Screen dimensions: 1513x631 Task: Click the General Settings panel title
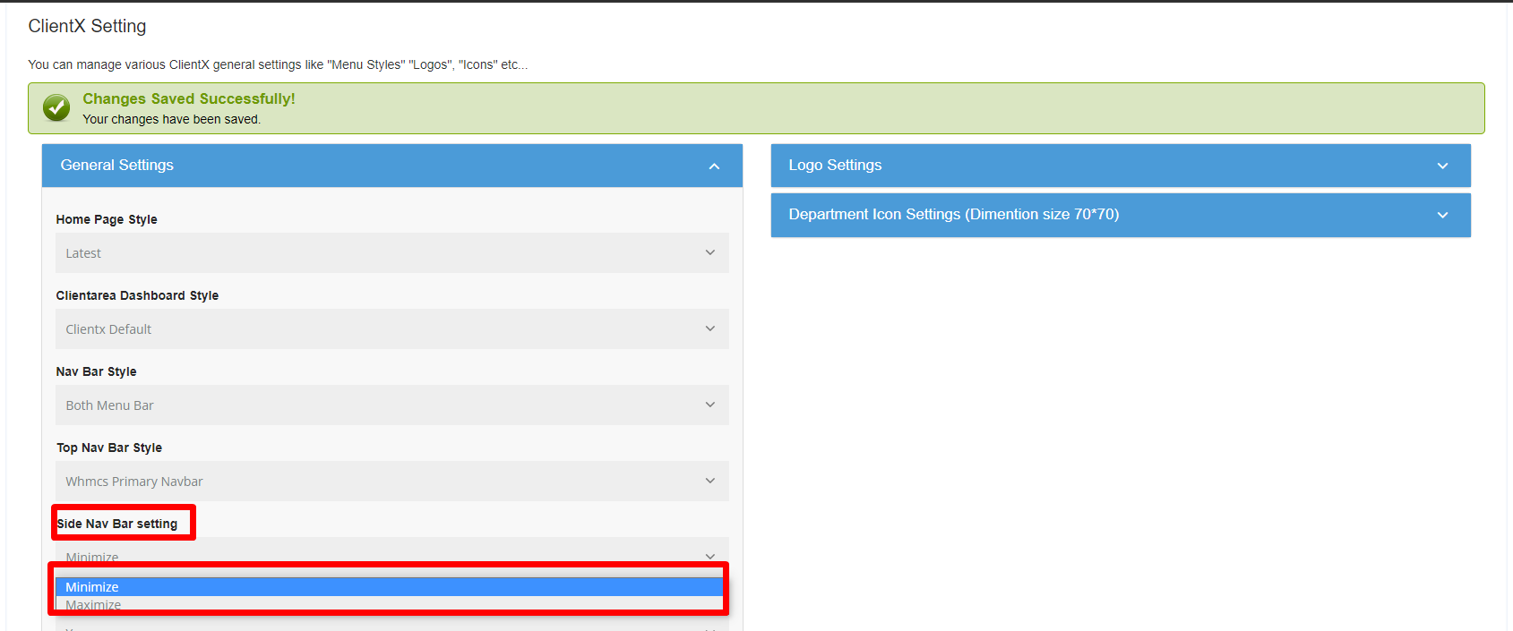pos(117,166)
